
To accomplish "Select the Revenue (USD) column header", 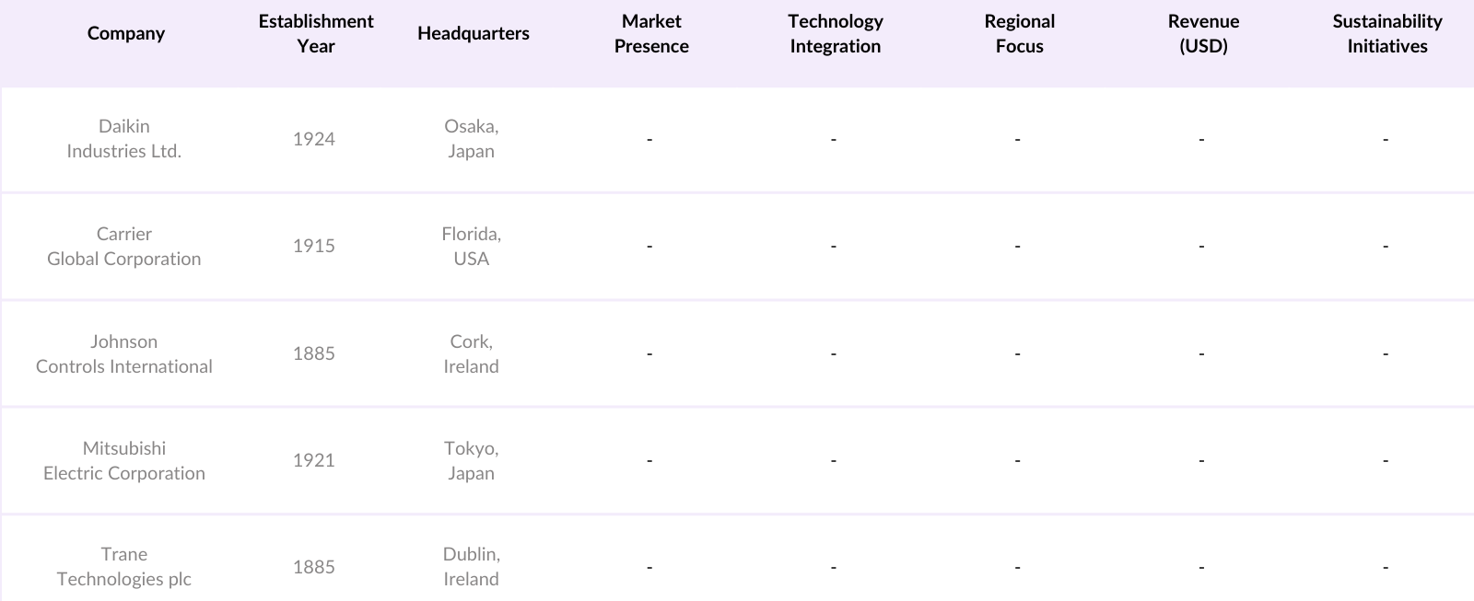I will [x=1203, y=34].
